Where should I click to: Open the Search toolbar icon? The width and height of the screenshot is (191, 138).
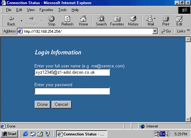[101, 21]
